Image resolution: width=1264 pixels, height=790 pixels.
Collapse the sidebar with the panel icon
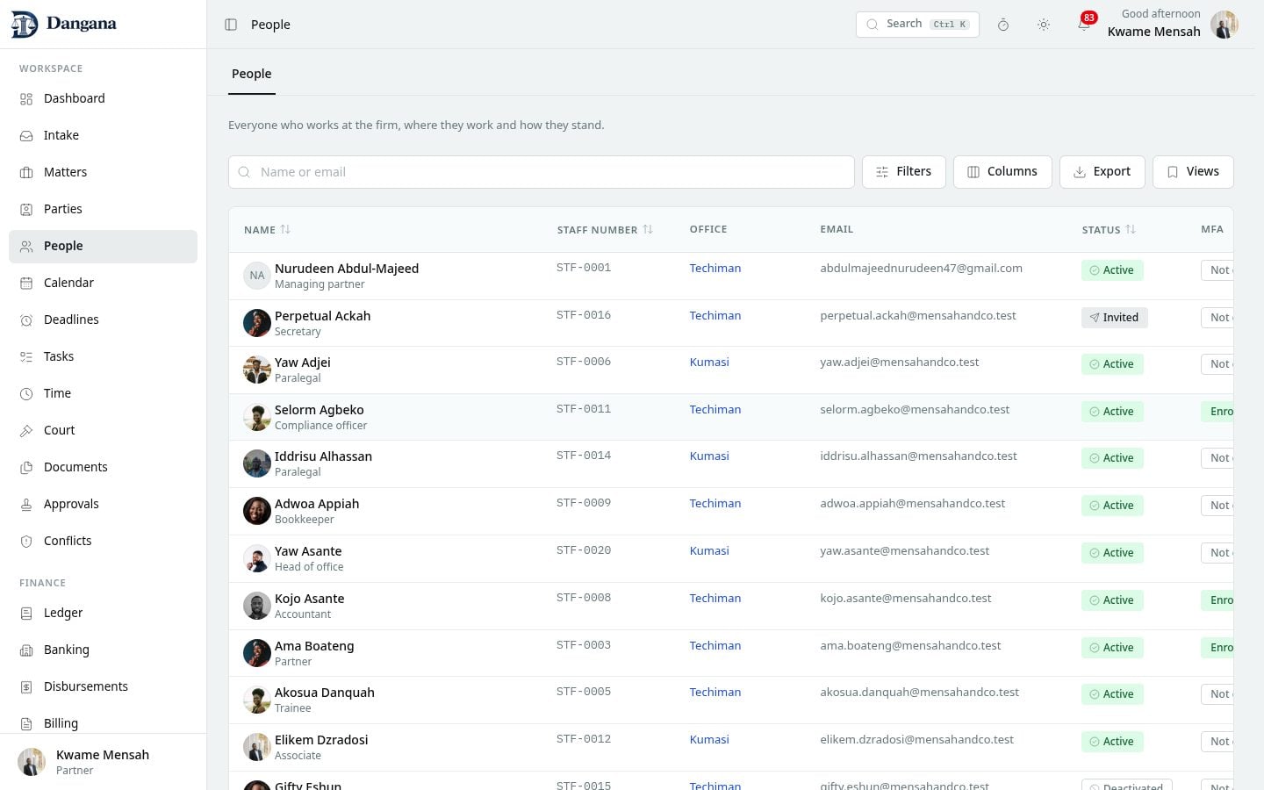point(231,25)
